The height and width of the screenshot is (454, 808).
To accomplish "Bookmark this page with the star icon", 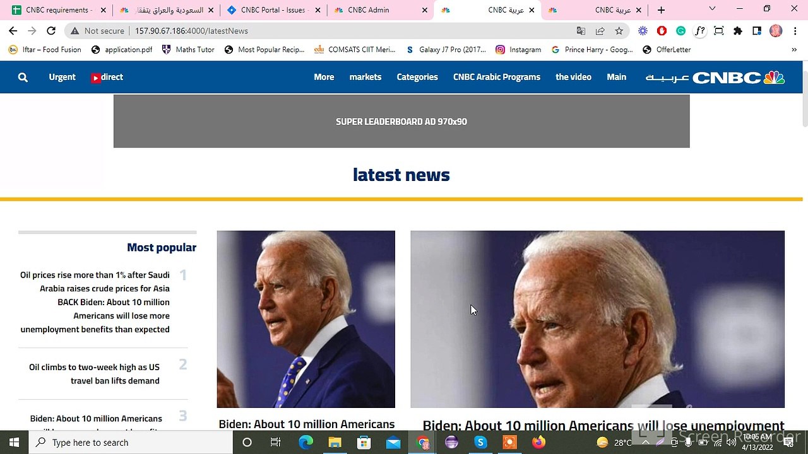I will (x=619, y=31).
